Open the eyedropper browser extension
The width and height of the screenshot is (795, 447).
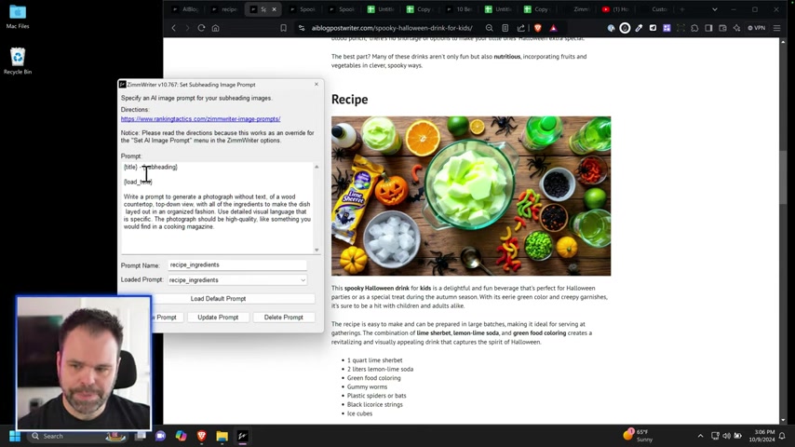pos(639,29)
